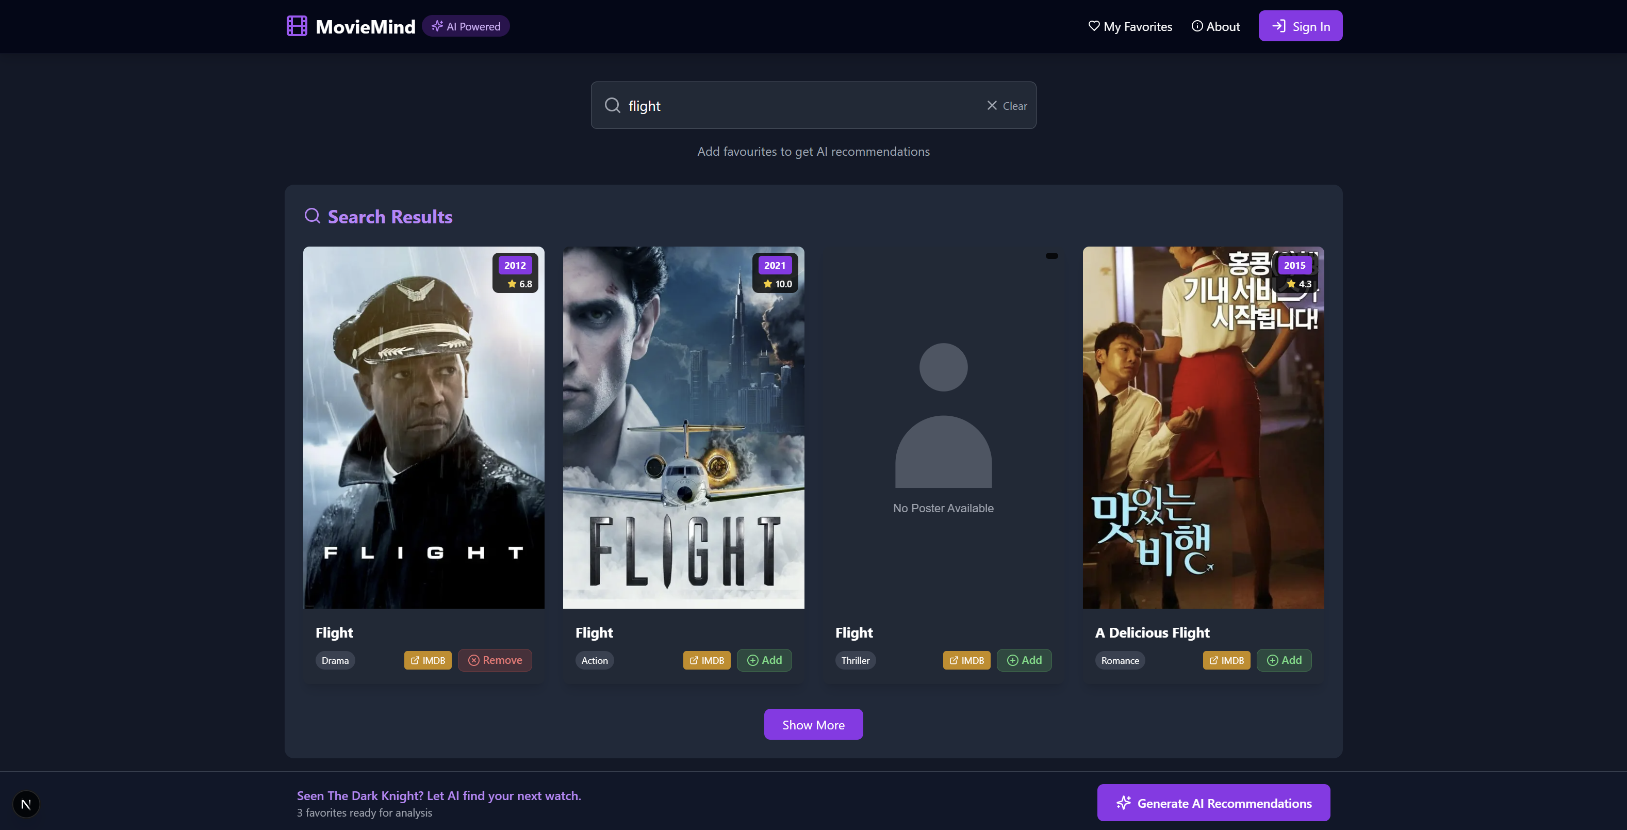The width and height of the screenshot is (1627, 830).
Task: Click Generate AI Recommendations button
Action: point(1213,803)
